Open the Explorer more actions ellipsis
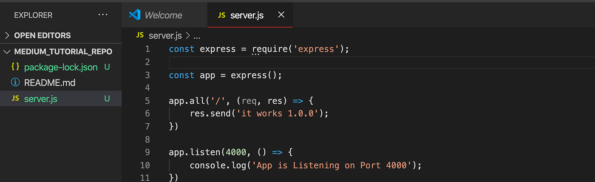Screen dimensions: 595x182 pos(103,15)
